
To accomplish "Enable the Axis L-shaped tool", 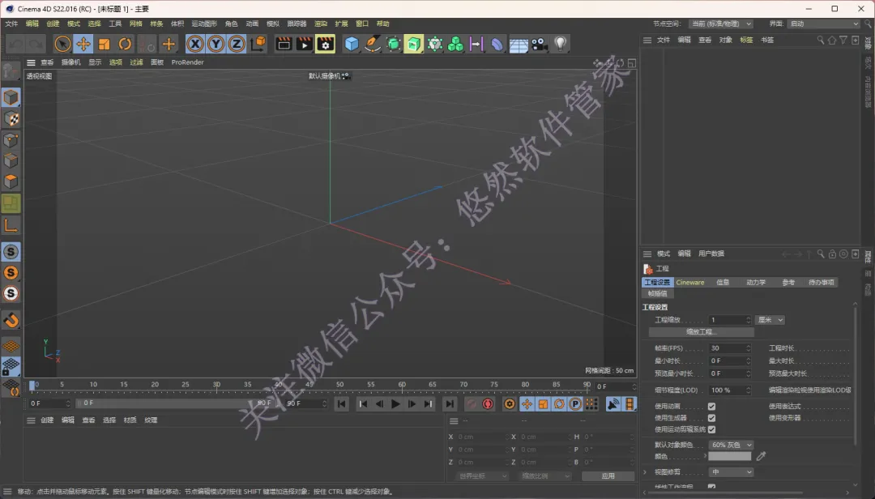I will (11, 225).
